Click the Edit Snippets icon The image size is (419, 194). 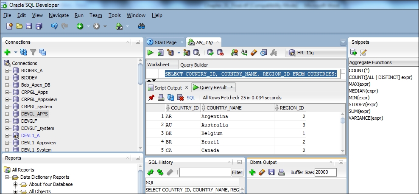pyautogui.click(x=363, y=52)
